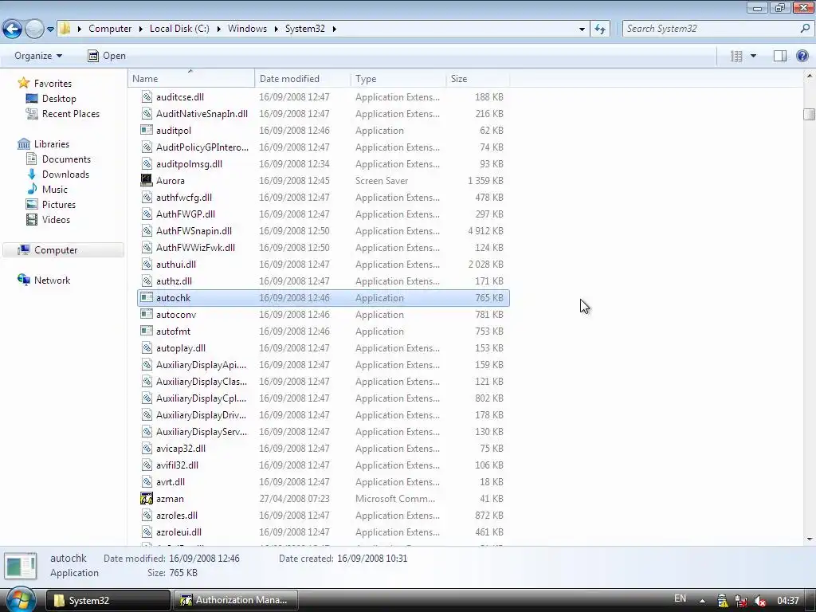Click the vertical scrollbar thumb

point(810,114)
